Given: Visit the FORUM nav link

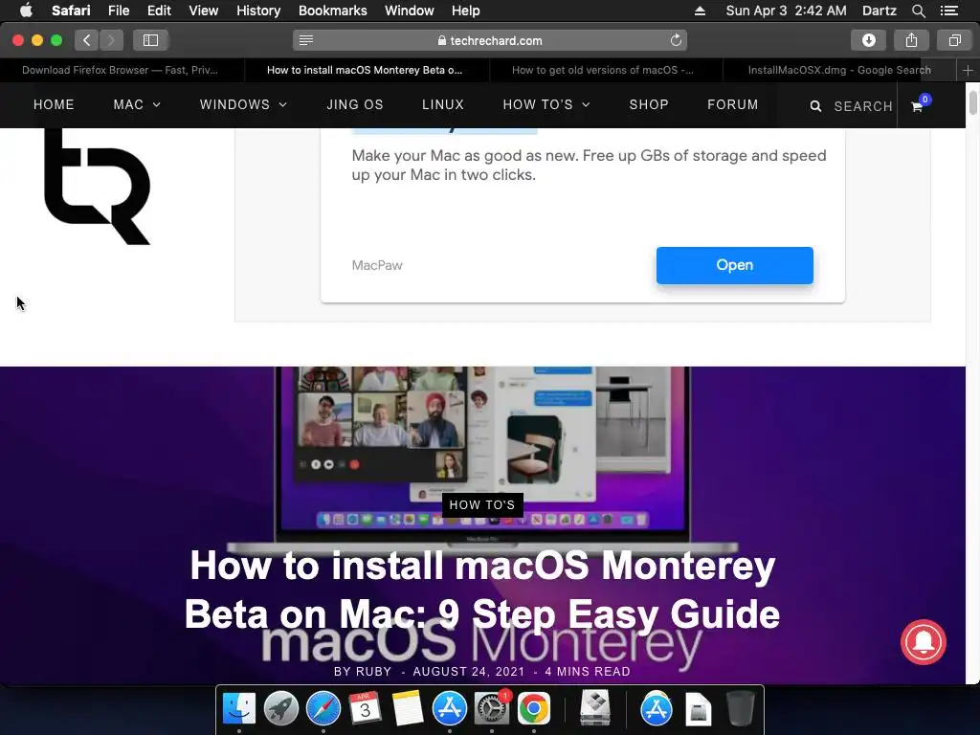Looking at the screenshot, I should tap(732, 105).
